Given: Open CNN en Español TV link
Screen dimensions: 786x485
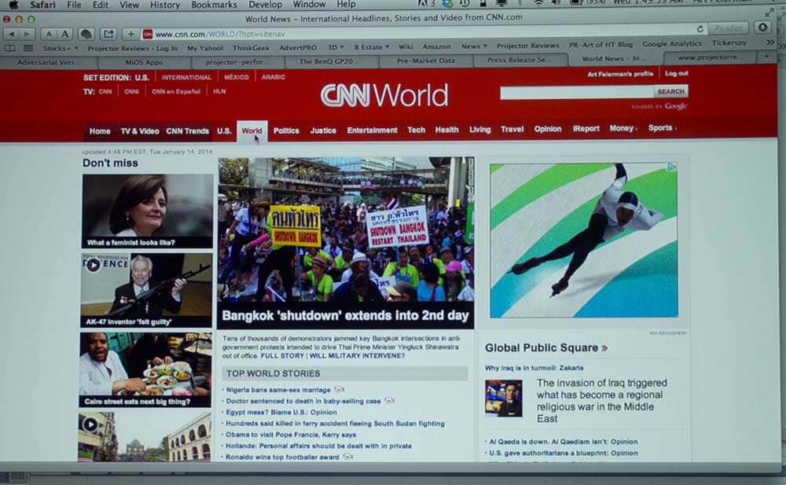Looking at the screenshot, I should tap(175, 92).
